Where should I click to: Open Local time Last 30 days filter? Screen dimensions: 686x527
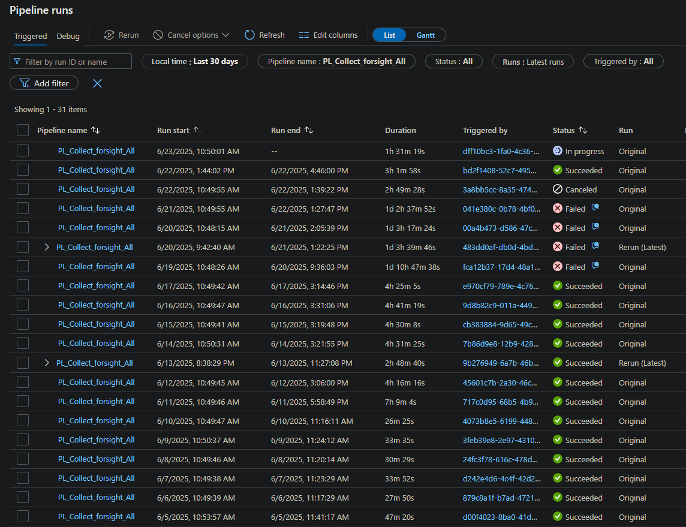[x=195, y=62]
